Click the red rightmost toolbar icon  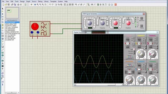[115, 5]
